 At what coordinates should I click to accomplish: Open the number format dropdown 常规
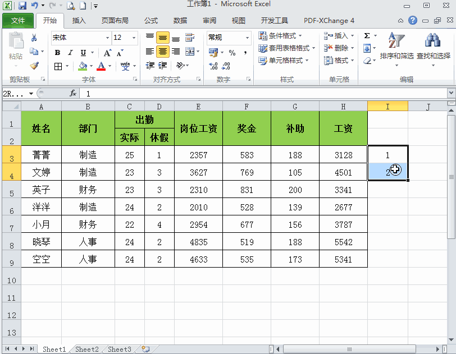tap(247, 38)
